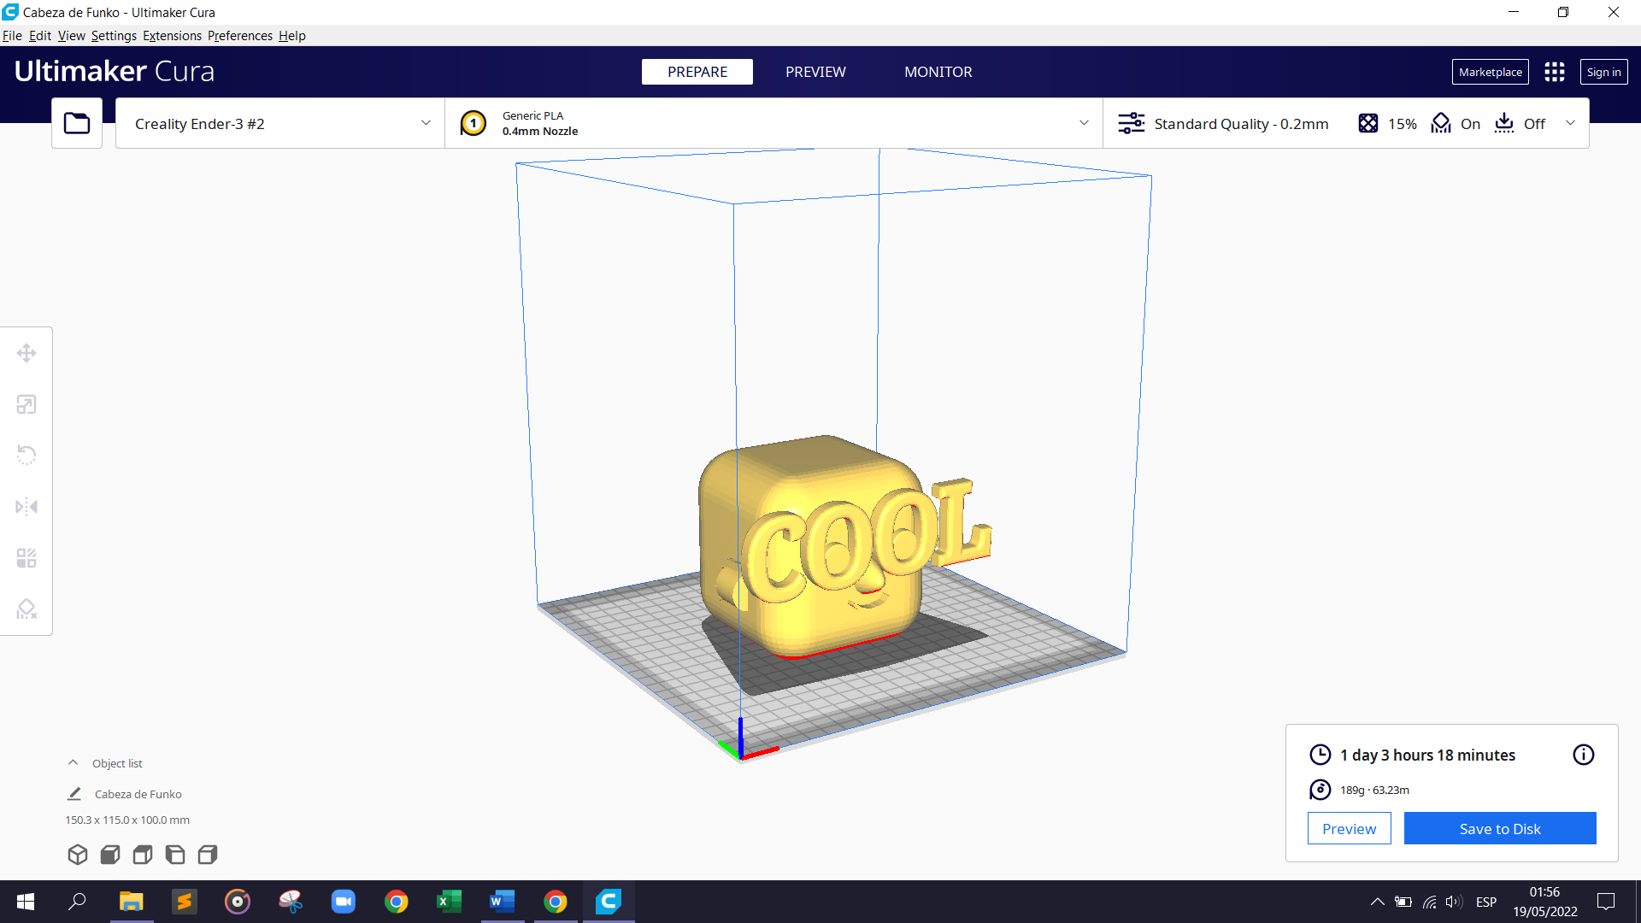This screenshot has width=1641, height=923.
Task: Expand the Generic PLA material dropdown
Action: tap(773, 124)
